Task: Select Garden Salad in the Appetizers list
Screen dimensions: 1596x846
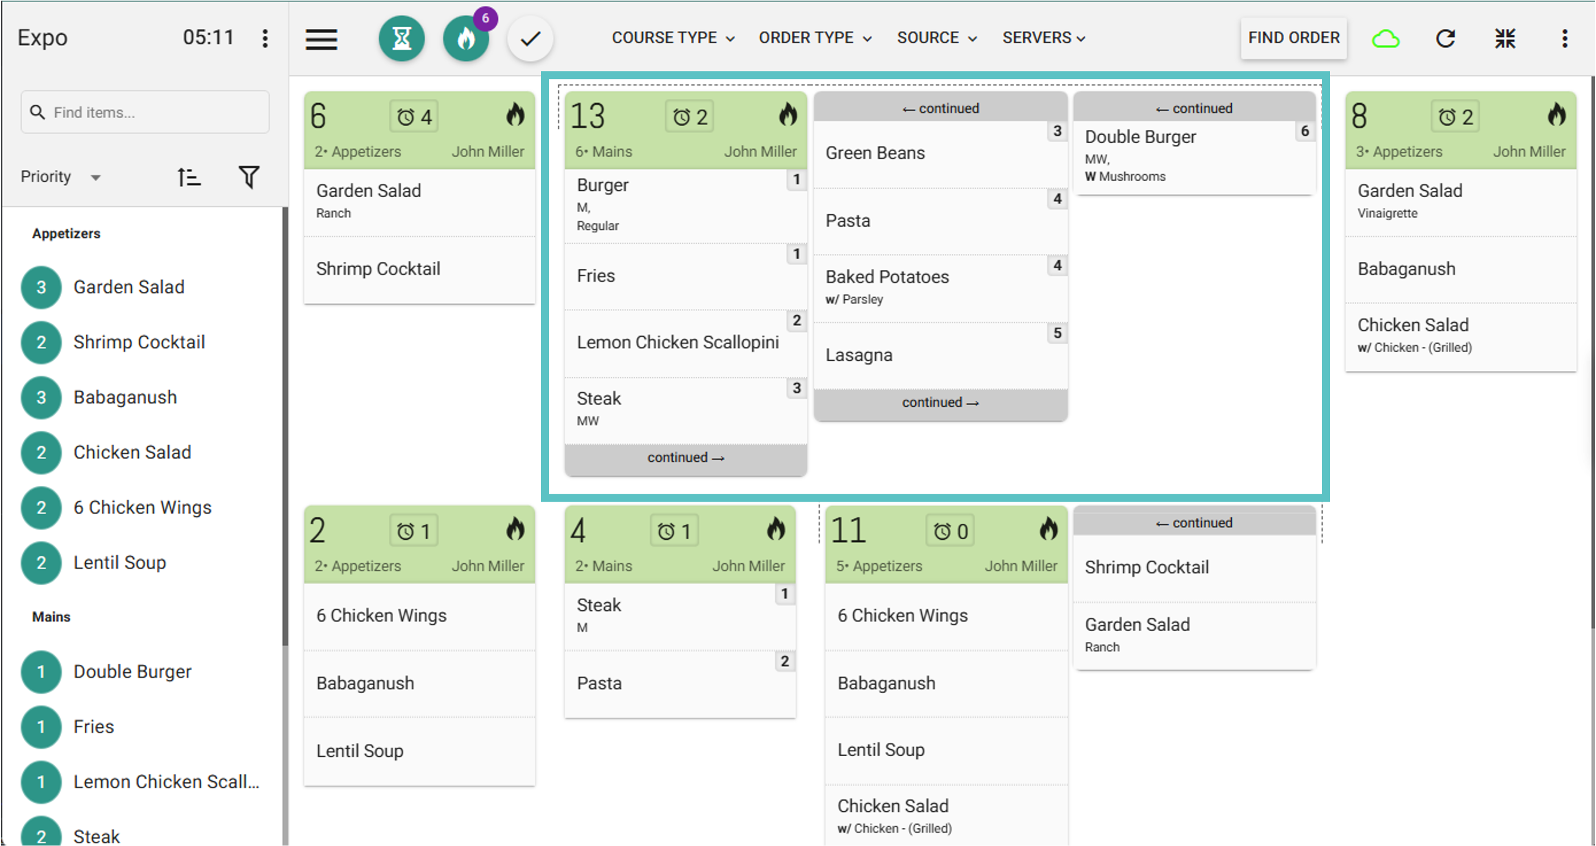Action: click(129, 287)
